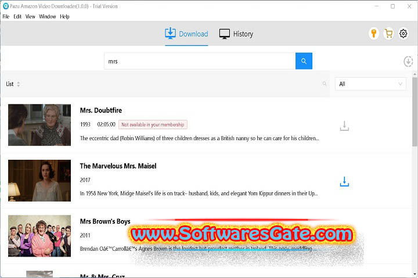Select The Marvelous Mrs. Maisel thumbnail

(39, 181)
